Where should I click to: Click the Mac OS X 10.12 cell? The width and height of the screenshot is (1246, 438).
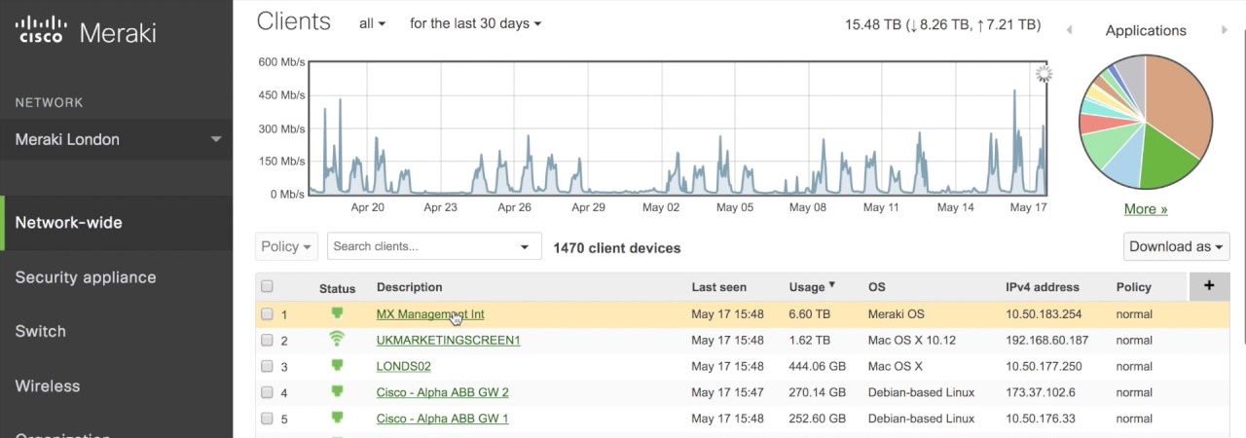click(912, 341)
